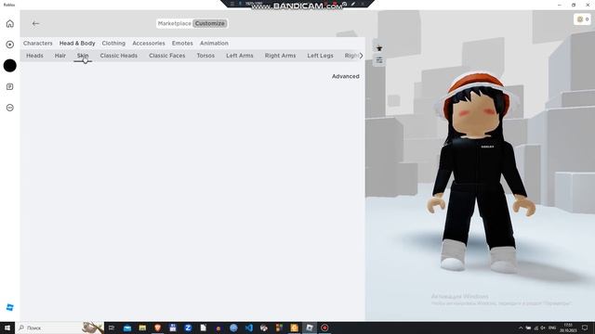
Task: Open the black avatar profile circle
Action: pos(10,66)
